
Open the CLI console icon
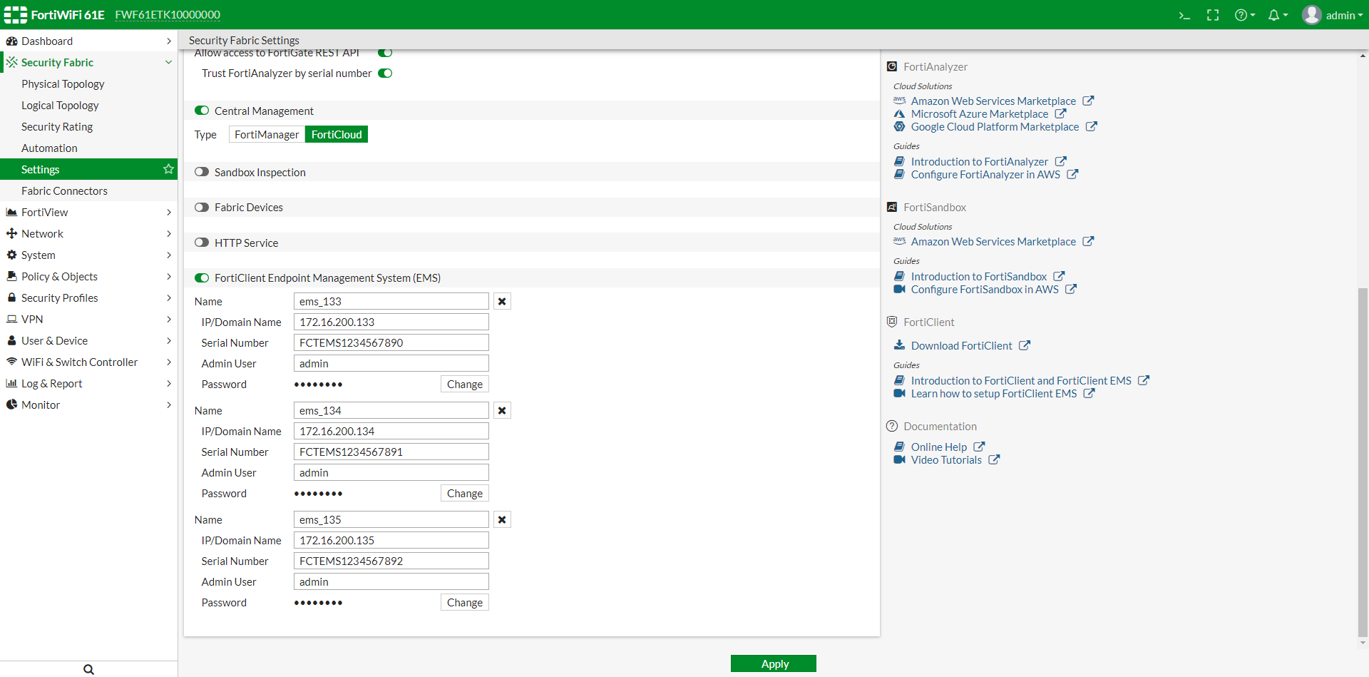point(1184,15)
